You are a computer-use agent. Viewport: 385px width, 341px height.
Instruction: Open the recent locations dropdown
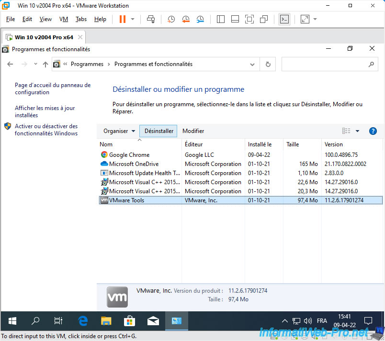(x=35, y=64)
